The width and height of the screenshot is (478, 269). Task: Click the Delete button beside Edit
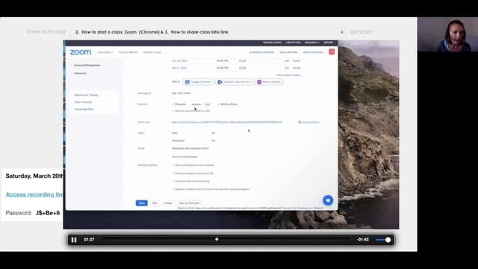(168, 203)
